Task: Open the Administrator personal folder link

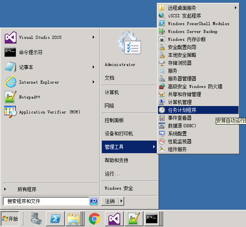Action: (x=120, y=64)
